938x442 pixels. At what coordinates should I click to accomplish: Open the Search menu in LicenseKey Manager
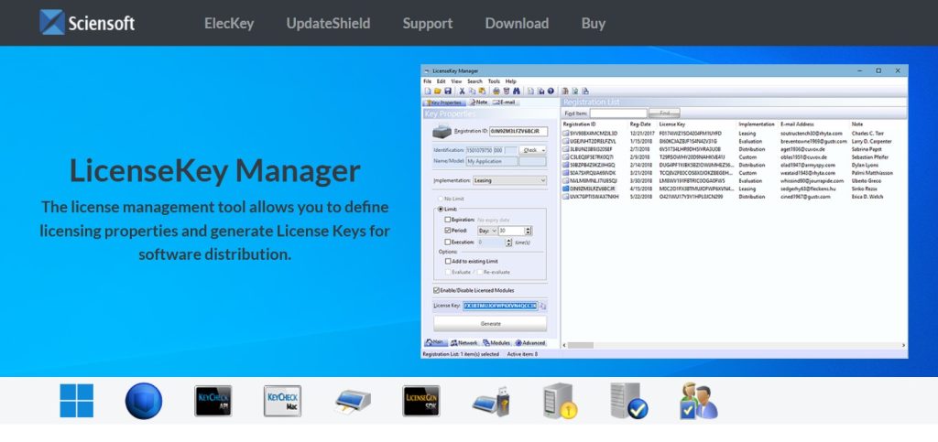475,81
